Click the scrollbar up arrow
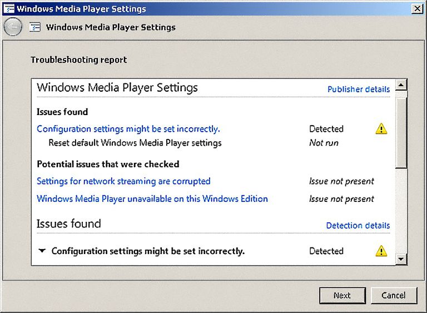This screenshot has width=427, height=313. pos(401,85)
